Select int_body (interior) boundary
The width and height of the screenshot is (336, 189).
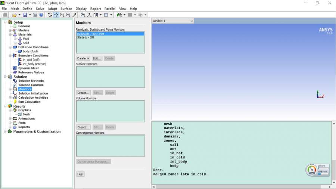[34, 64]
